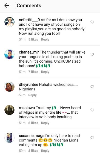Open nefertiti___0's profile picture
Screen dimensions: 100x156
point(10,22)
